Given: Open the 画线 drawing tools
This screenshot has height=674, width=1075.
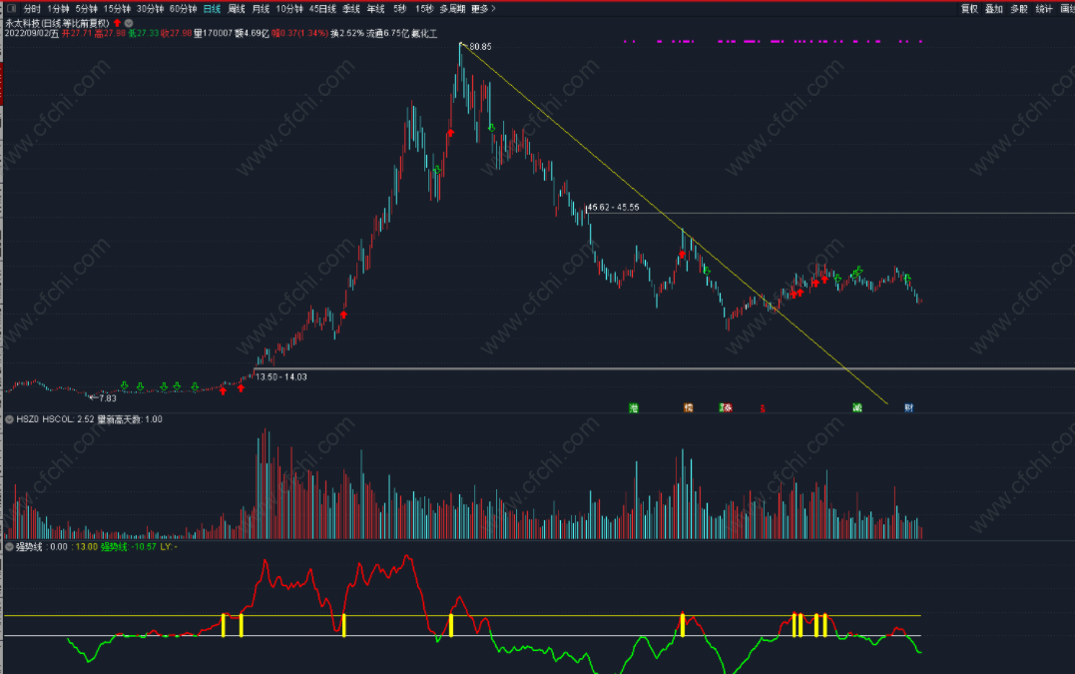Looking at the screenshot, I should tap(1067, 9).
